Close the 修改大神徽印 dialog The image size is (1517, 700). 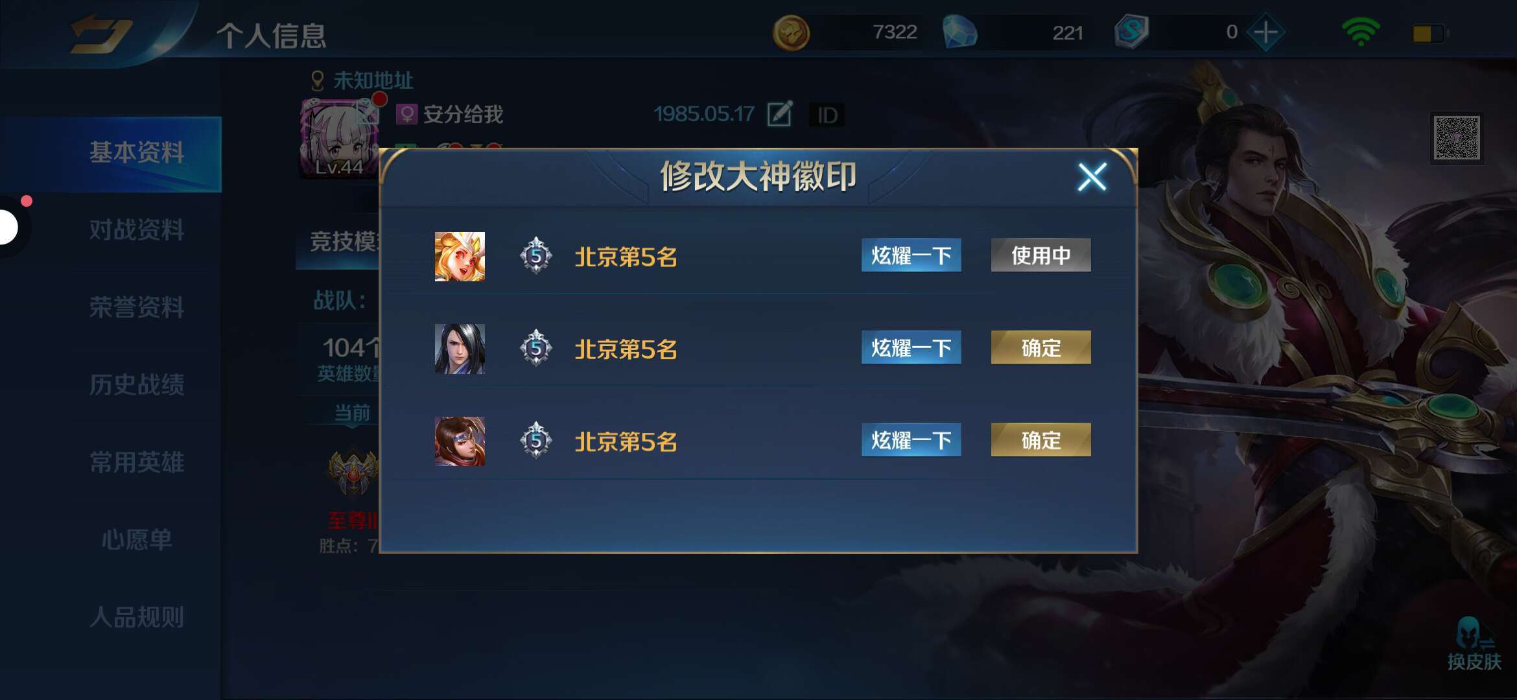pyautogui.click(x=1092, y=176)
